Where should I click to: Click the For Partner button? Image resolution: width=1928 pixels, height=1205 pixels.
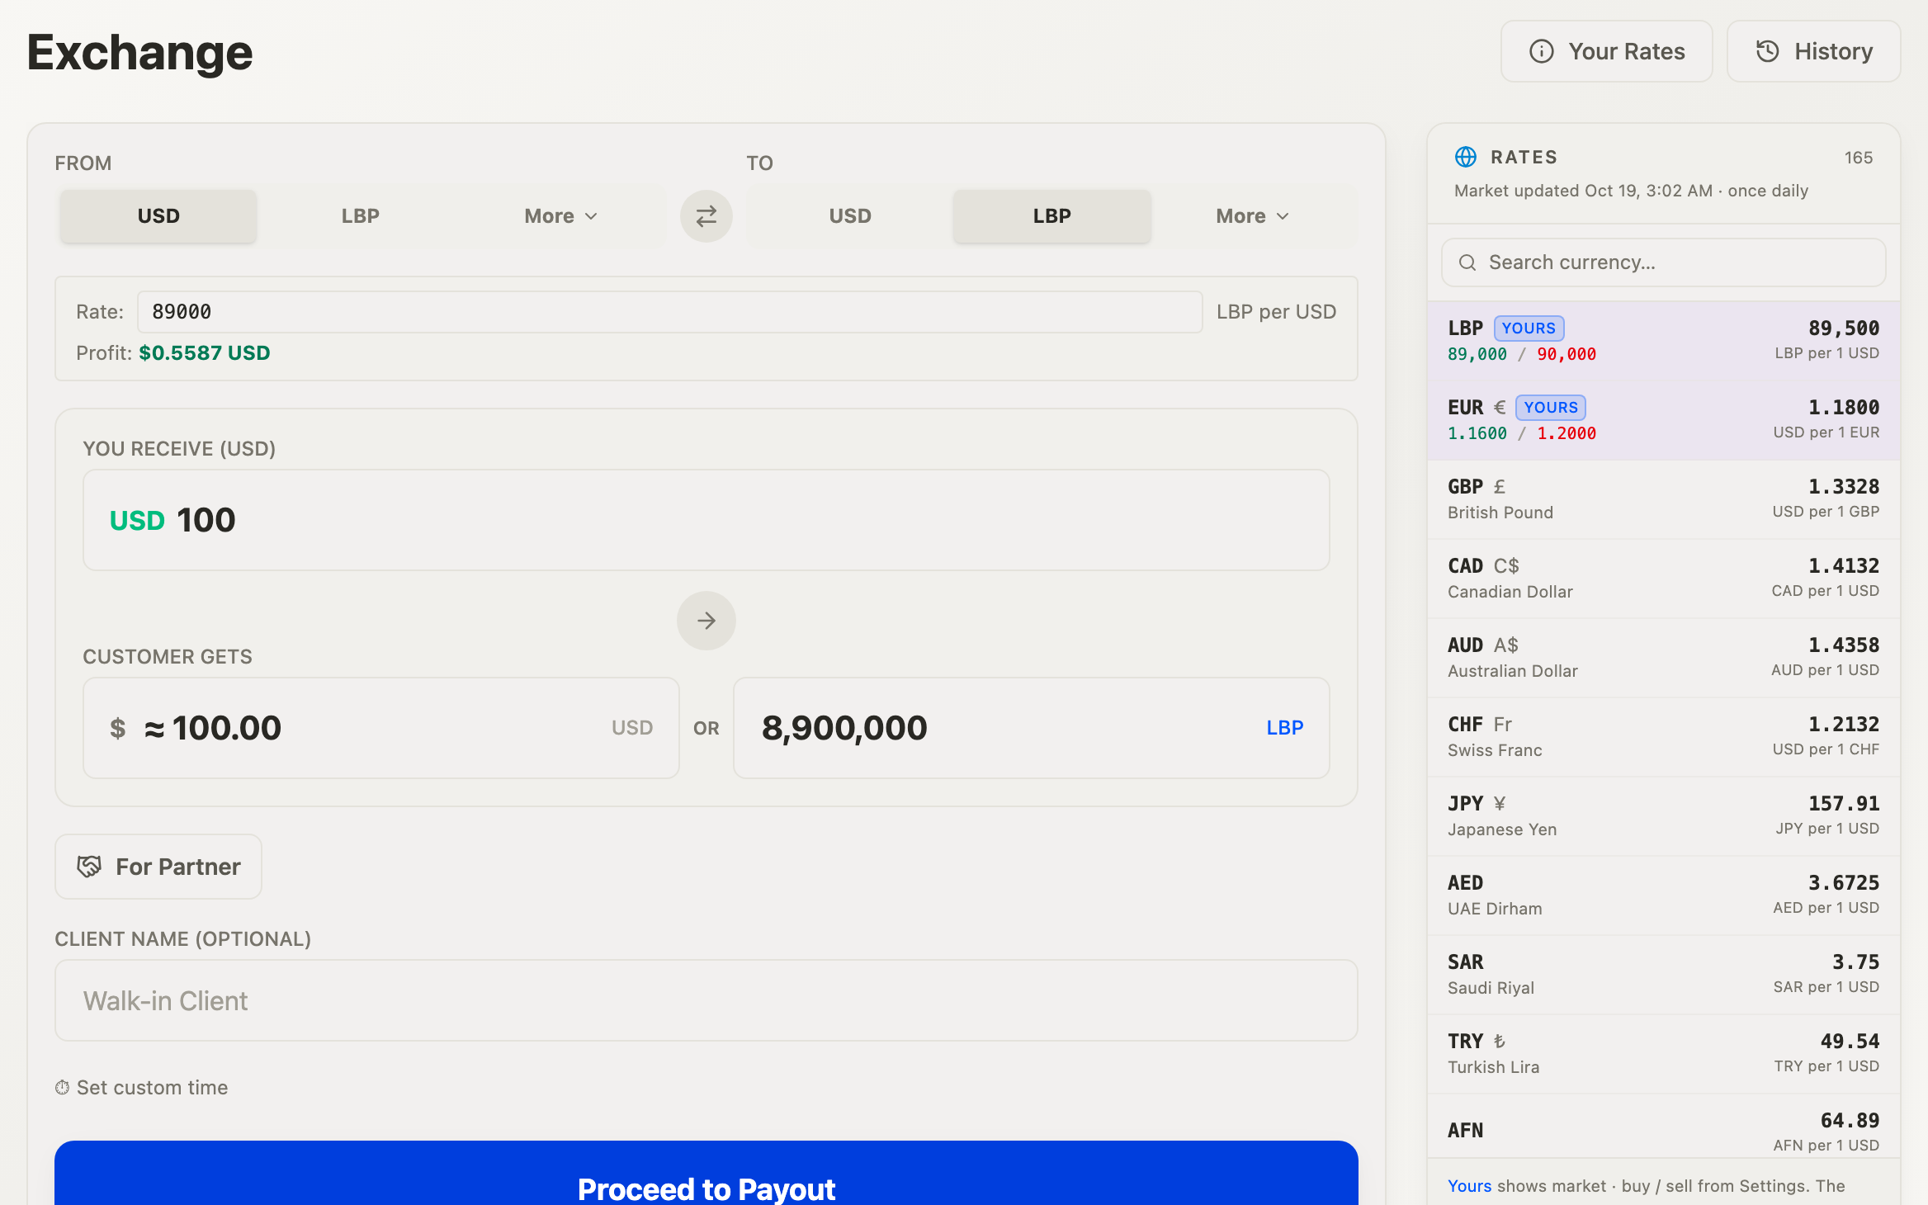coord(158,867)
